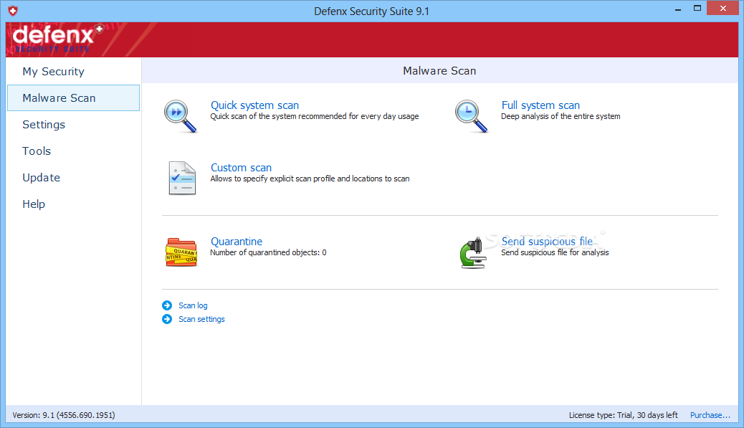Click the microscope icon for suspicious file
The width and height of the screenshot is (744, 428).
tap(473, 253)
